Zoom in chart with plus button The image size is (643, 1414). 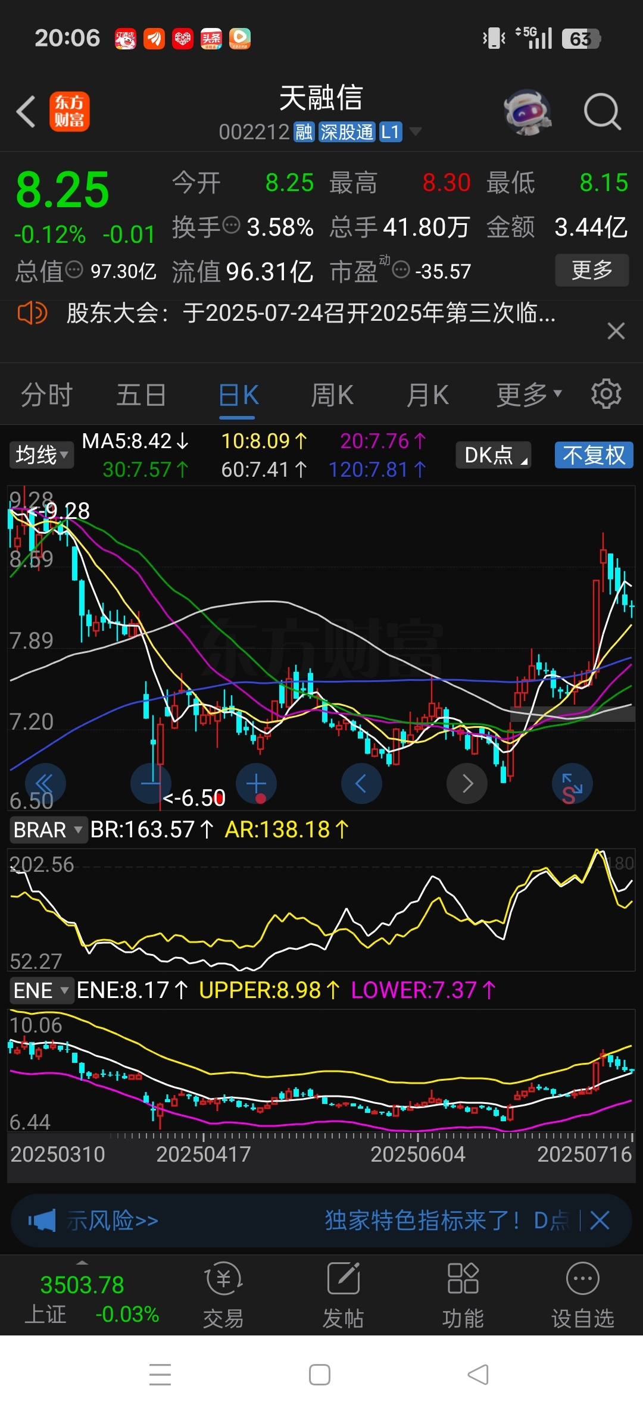256,783
